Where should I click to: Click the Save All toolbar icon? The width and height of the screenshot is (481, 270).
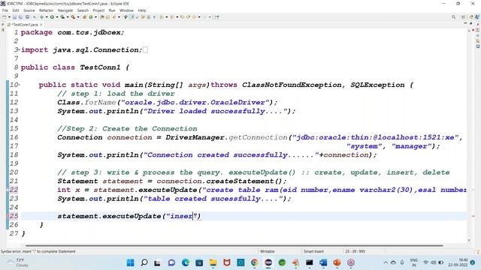[20, 17]
